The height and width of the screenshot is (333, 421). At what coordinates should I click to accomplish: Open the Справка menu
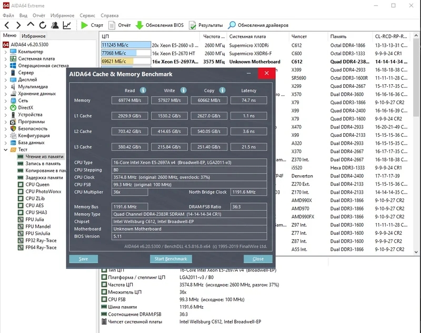(x=109, y=15)
